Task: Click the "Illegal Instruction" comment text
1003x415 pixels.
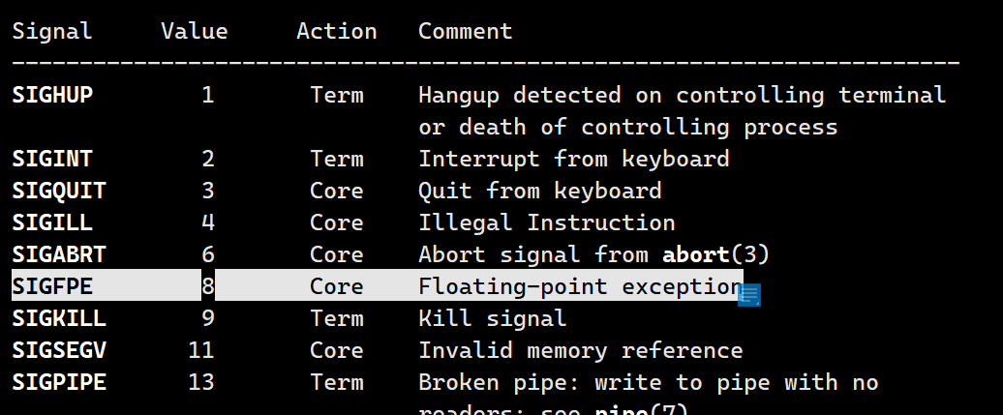Action: pos(546,222)
